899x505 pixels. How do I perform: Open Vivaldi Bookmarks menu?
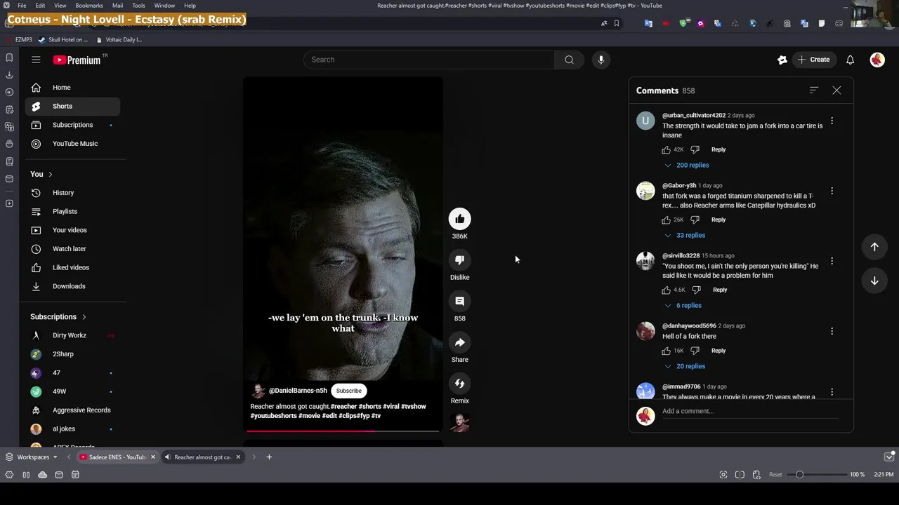89,6
